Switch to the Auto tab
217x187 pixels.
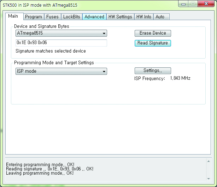coord(162,17)
